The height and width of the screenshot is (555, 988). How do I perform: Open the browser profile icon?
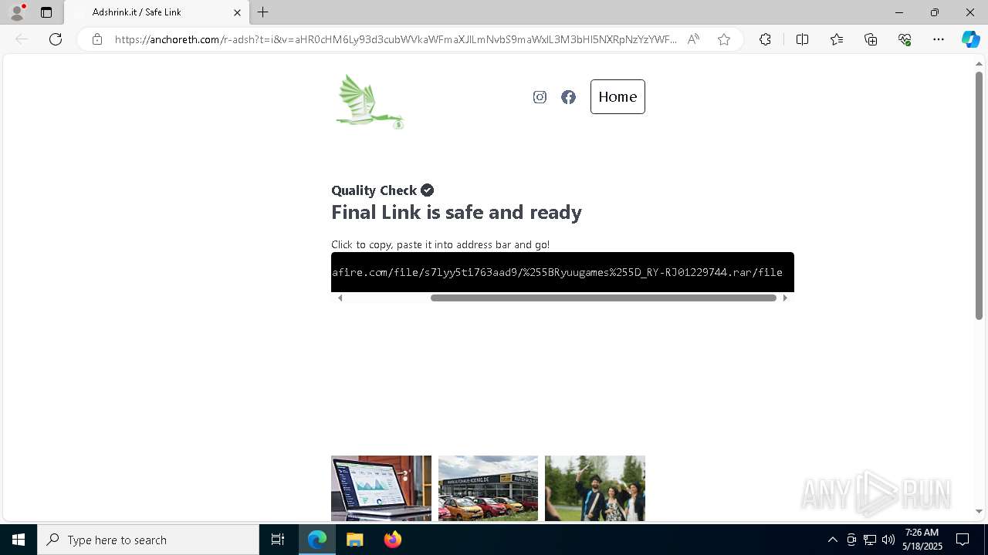17,12
